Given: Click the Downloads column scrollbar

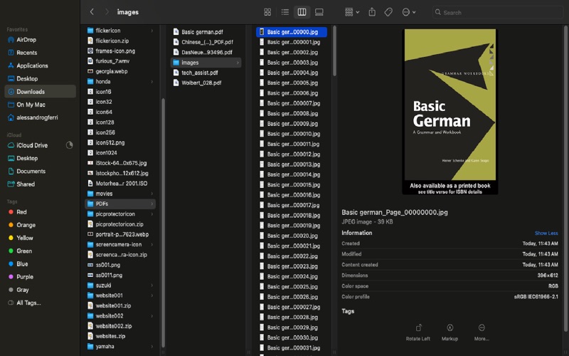Looking at the screenshot, I should point(163,223).
